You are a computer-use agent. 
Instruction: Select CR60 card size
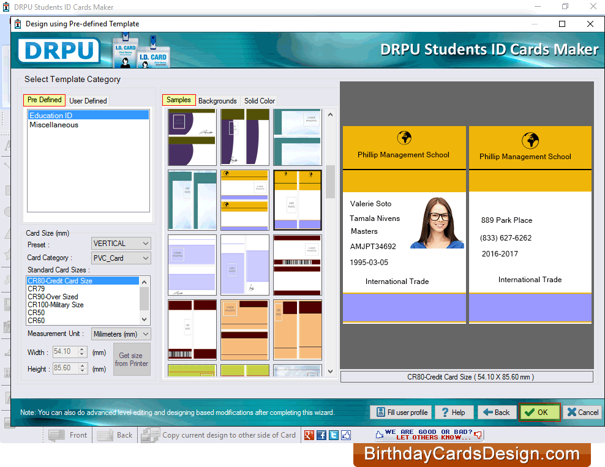[x=83, y=321]
